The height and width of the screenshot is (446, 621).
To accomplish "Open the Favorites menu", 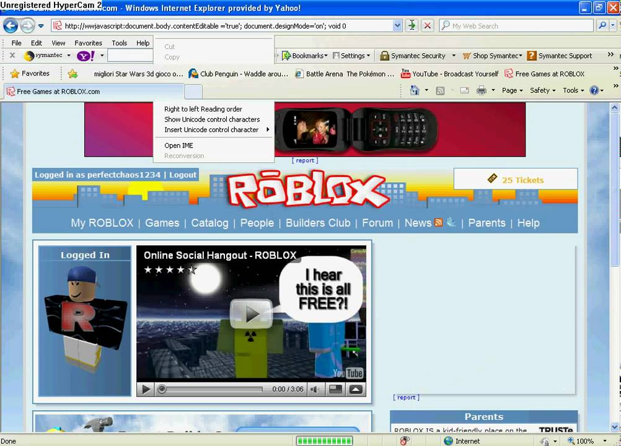I will click(89, 43).
